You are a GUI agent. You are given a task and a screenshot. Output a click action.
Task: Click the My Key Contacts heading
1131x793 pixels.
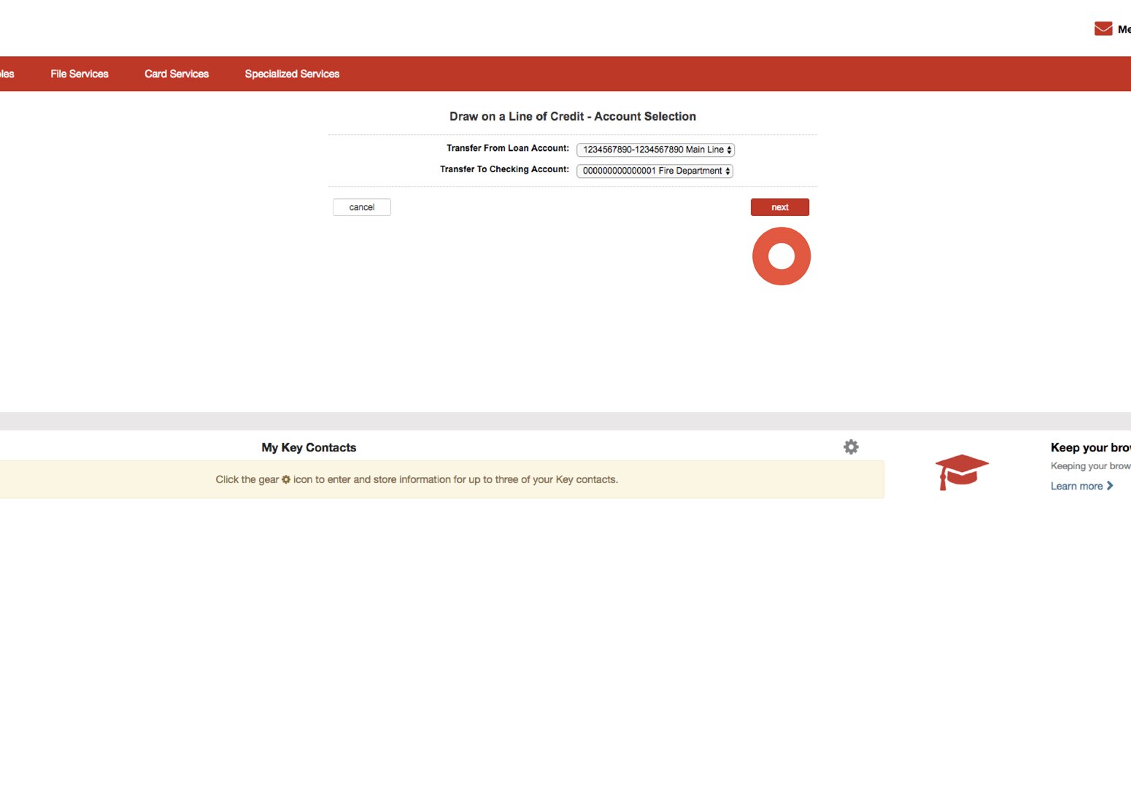tap(309, 446)
